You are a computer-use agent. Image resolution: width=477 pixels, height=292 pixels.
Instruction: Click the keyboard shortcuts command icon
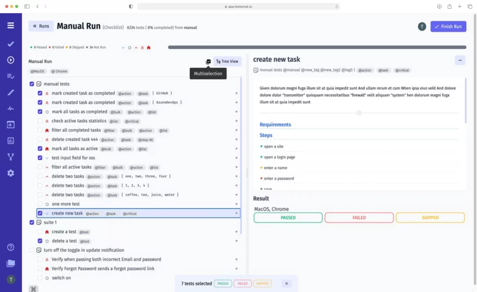pos(34,288)
